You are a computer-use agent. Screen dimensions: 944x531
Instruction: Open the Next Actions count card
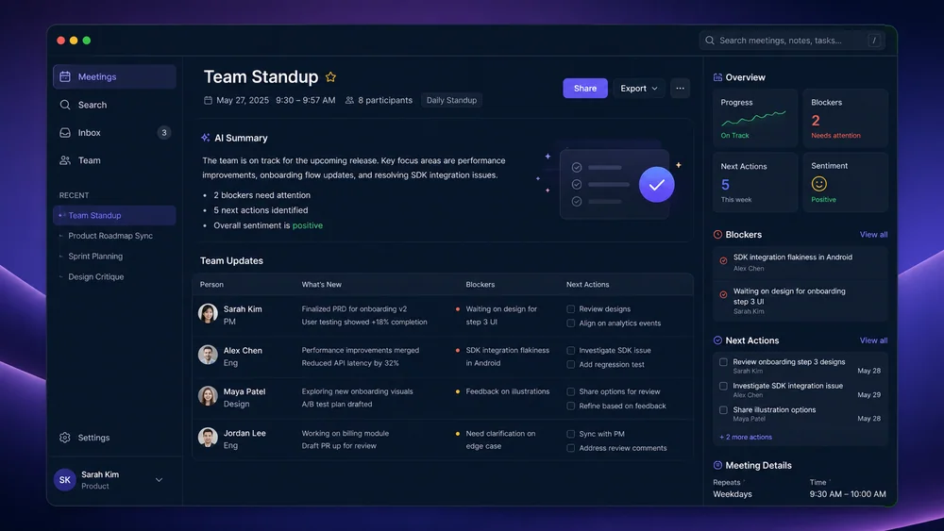click(755, 182)
